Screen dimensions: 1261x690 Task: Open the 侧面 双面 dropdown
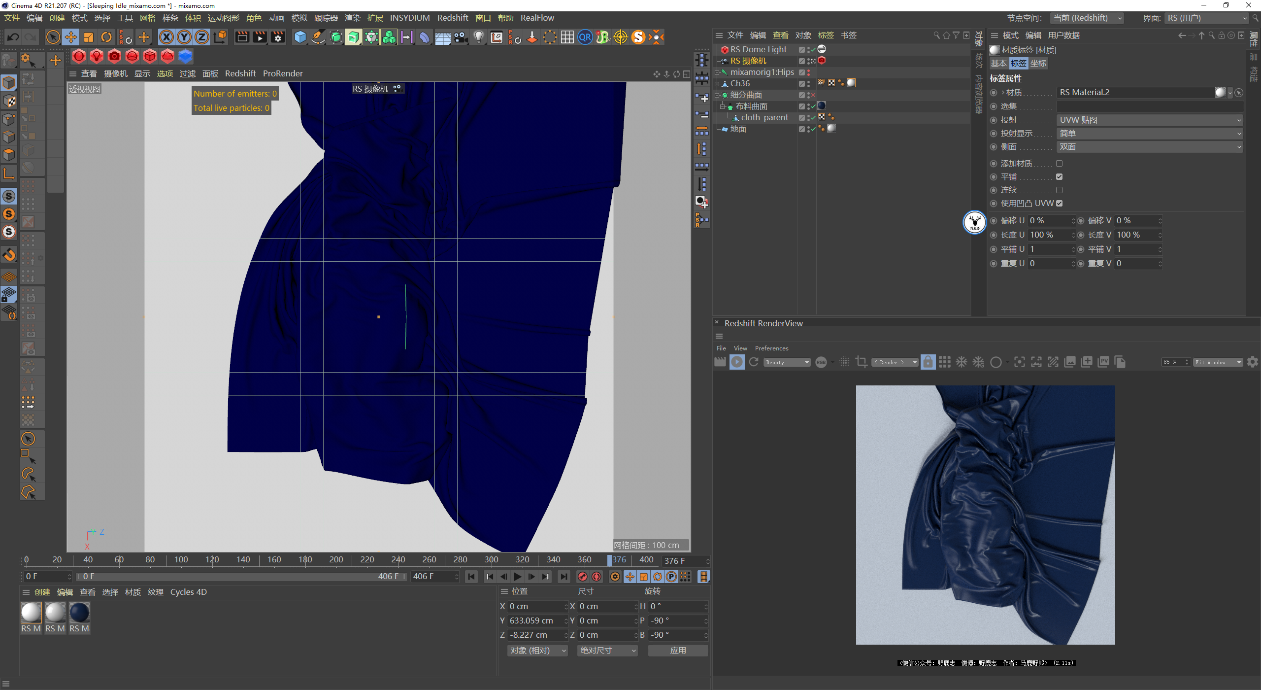[1150, 147]
